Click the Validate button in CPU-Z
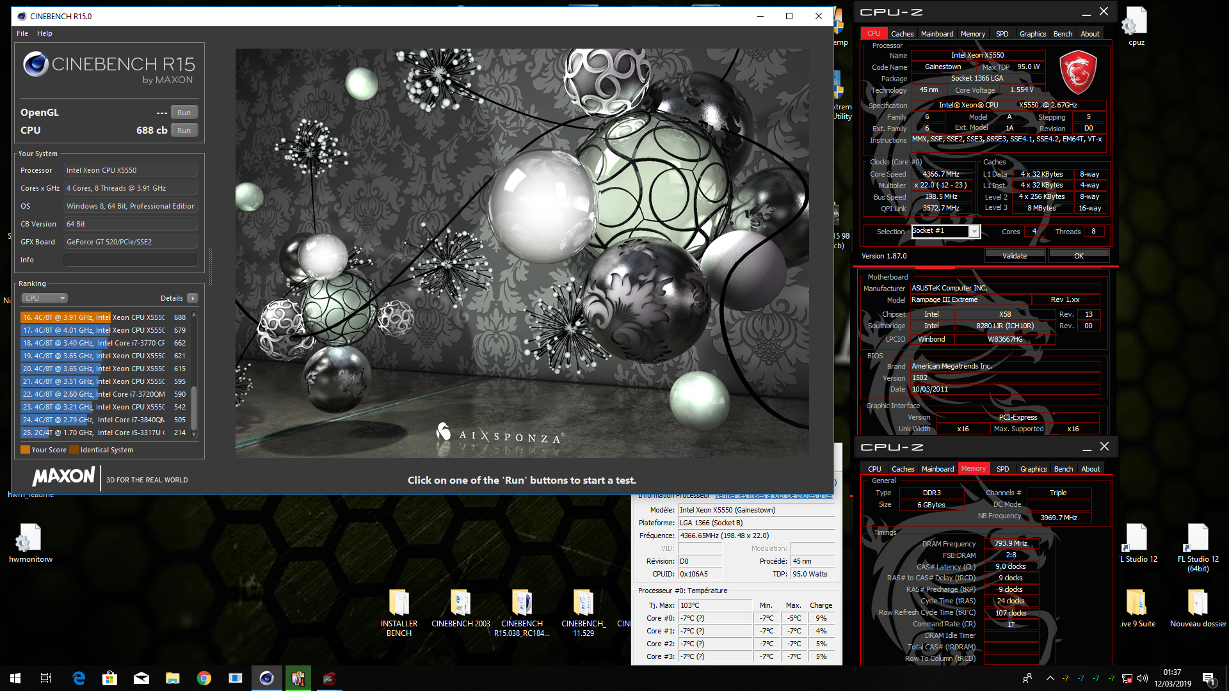 (1015, 256)
